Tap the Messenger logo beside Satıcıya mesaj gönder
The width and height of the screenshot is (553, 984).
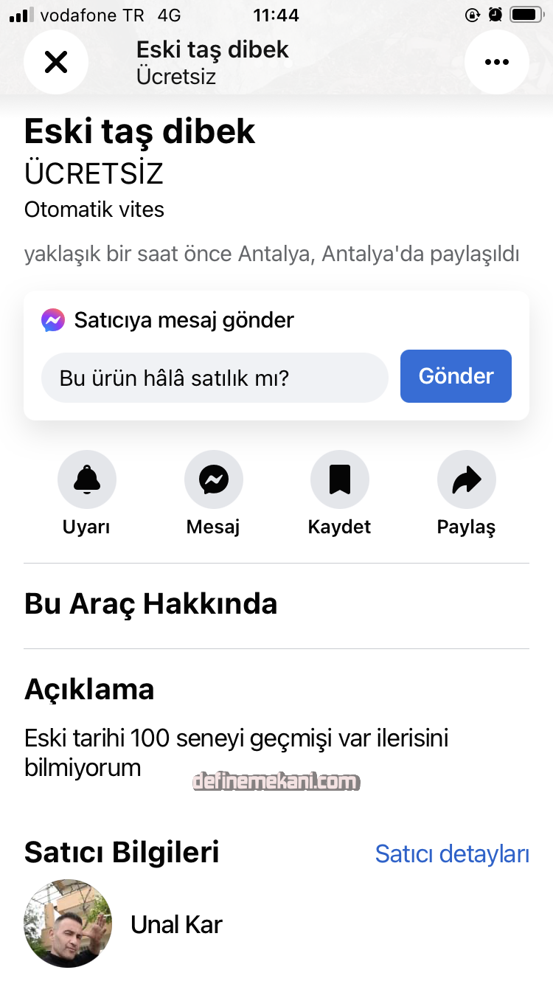[x=53, y=320]
